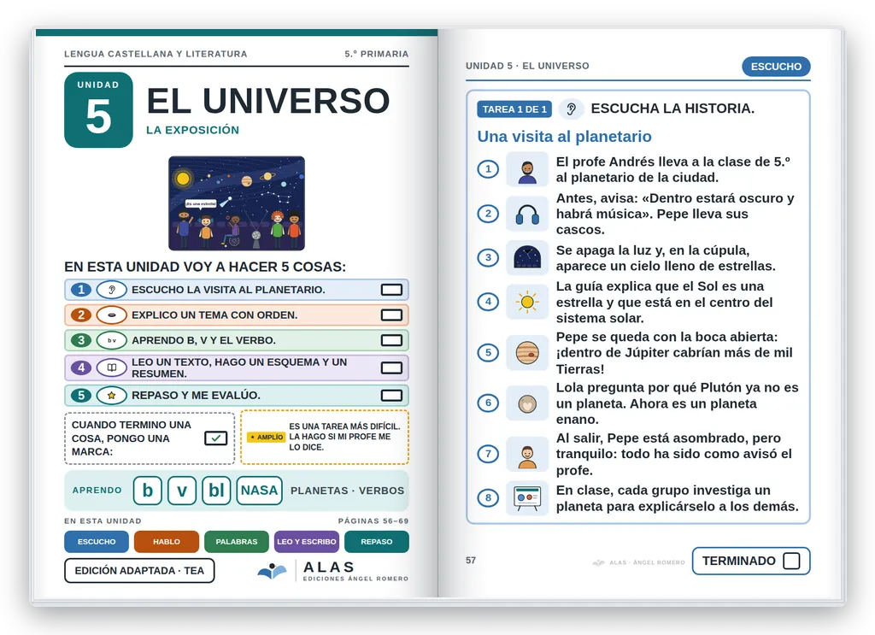This screenshot has width=875, height=635.
Task: Click the headphones pictogram in step 2
Action: (526, 214)
